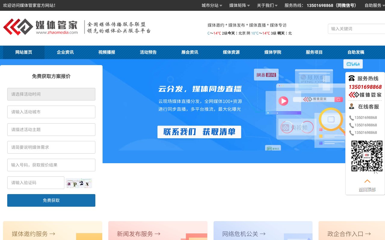The height and width of the screenshot is (240, 385).
Task: Click the online customer service avatar icon
Action: 351,106
